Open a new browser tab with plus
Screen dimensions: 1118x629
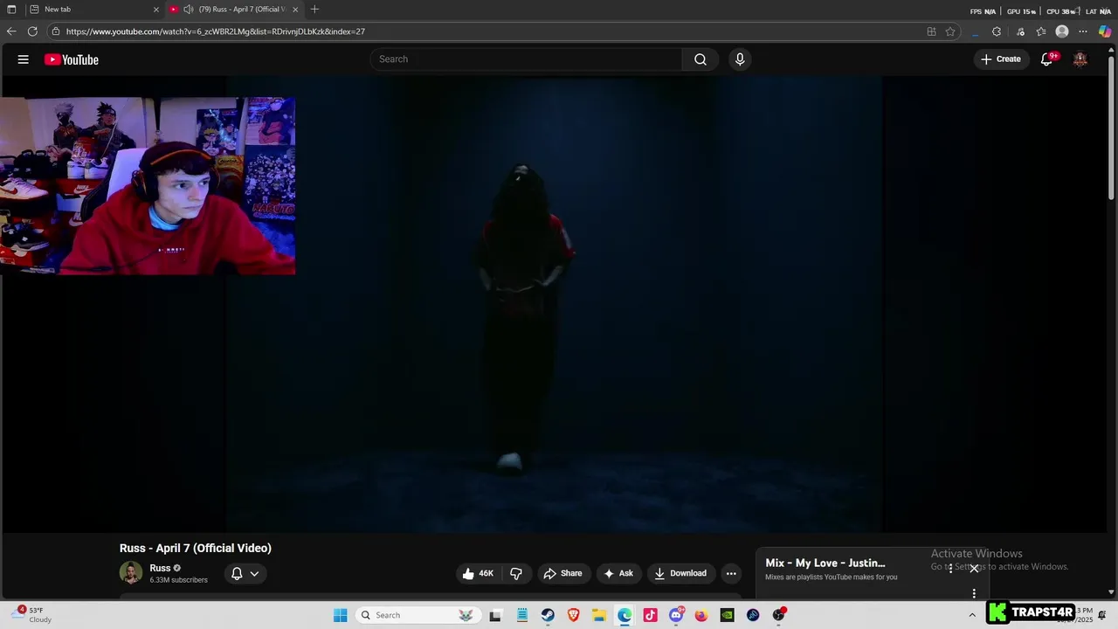314,10
